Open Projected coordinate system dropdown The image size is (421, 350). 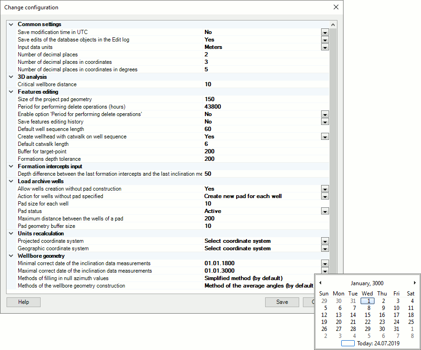(x=325, y=241)
